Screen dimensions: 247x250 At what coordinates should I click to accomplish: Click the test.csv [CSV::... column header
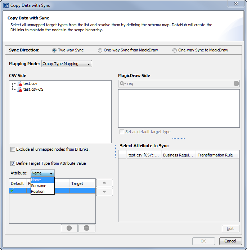tap(144, 155)
